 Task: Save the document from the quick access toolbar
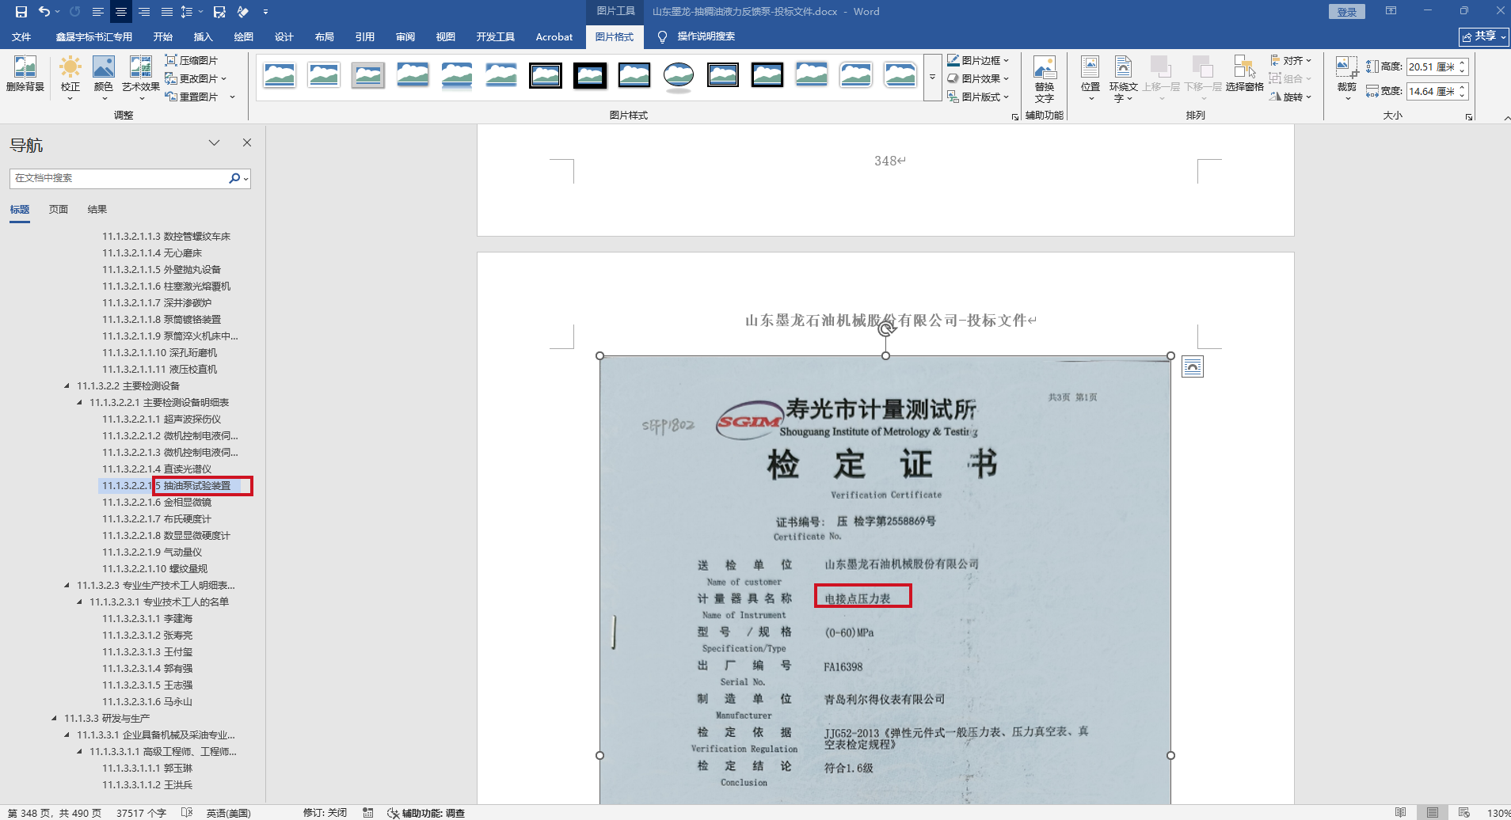pos(21,12)
